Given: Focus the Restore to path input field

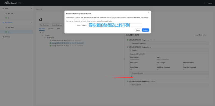Looking at the screenshot, I should 114,25.
